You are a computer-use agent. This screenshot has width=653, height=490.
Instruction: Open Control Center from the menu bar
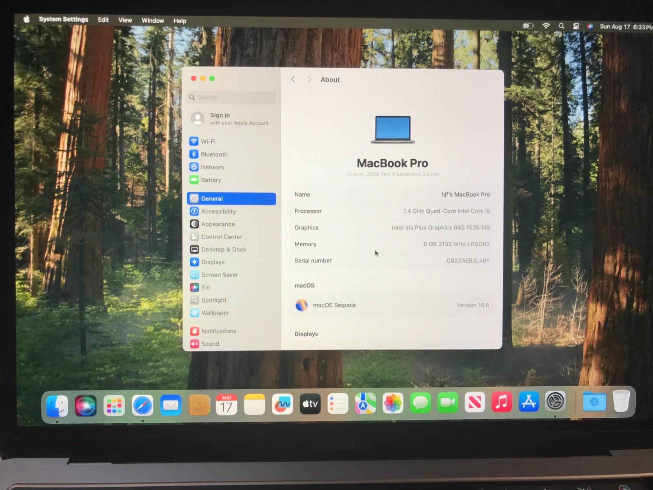tap(576, 25)
